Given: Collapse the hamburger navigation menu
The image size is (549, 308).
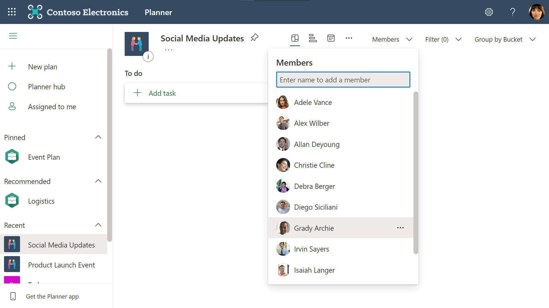Looking at the screenshot, I should pos(13,36).
